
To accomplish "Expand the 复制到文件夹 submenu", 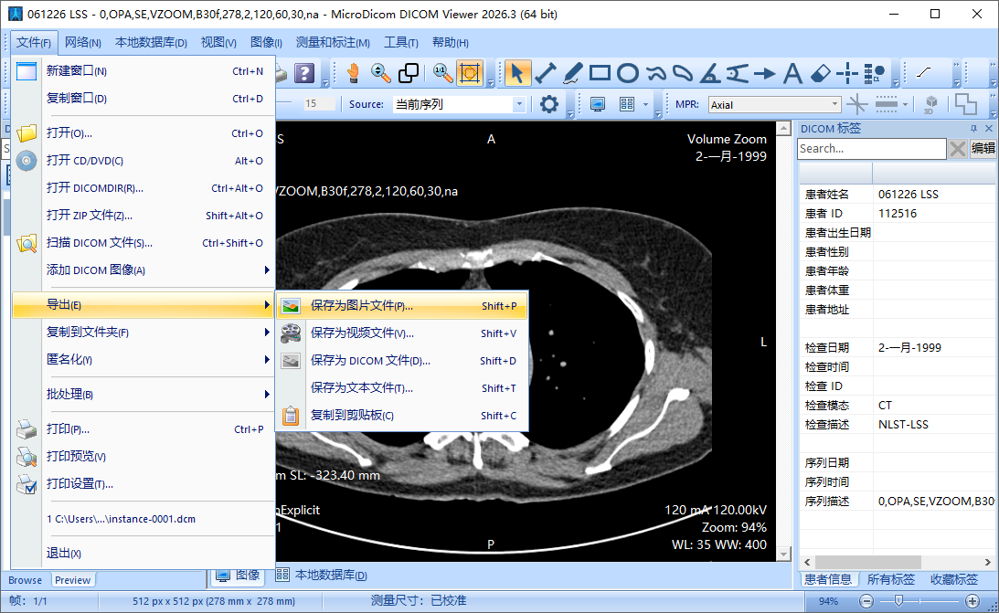I will 144,333.
